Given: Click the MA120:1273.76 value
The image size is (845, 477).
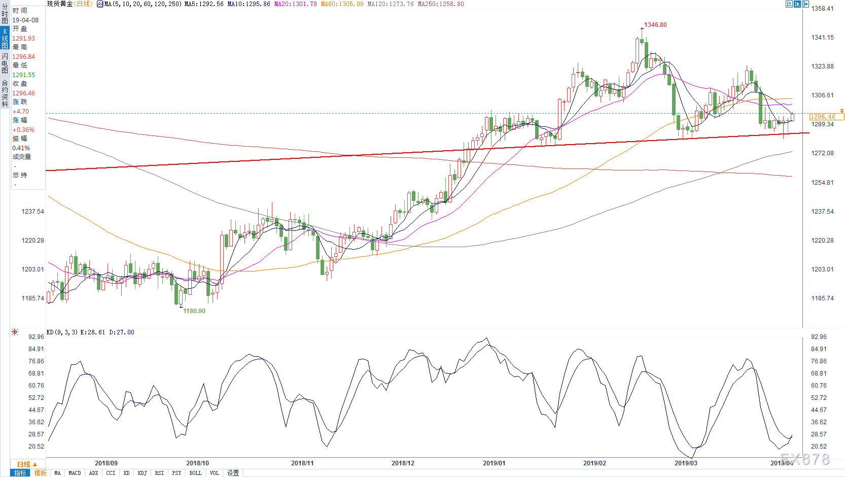Looking at the screenshot, I should pyautogui.click(x=391, y=4).
